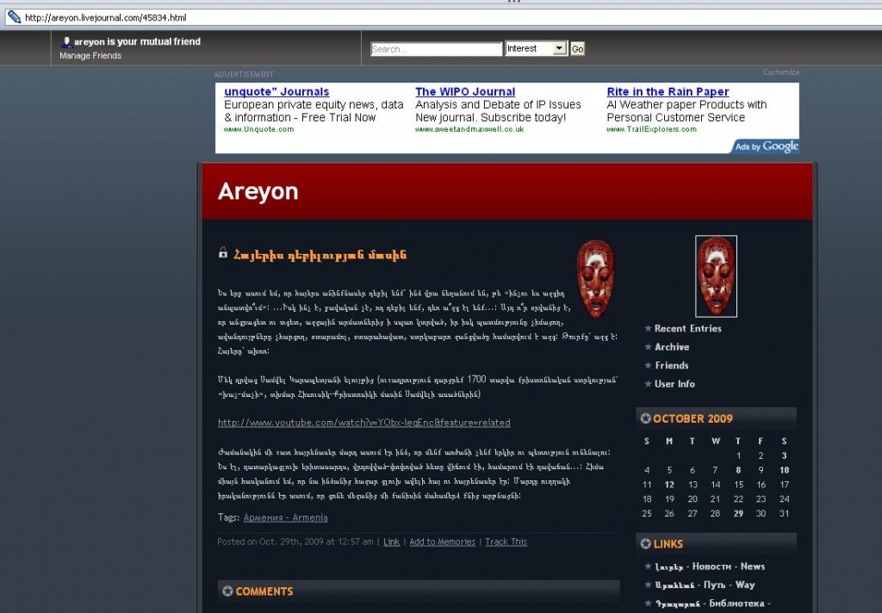Click the Manage Friends link
This screenshot has width=882, height=613.
point(90,56)
